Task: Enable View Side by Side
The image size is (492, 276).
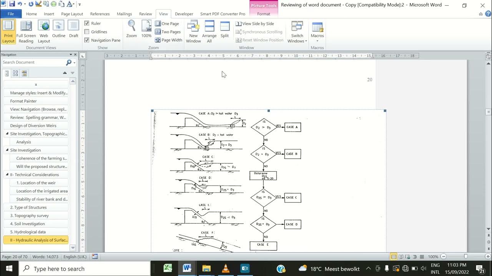Action: pyautogui.click(x=255, y=23)
